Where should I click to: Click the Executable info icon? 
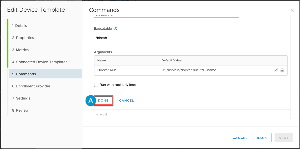click(x=115, y=29)
